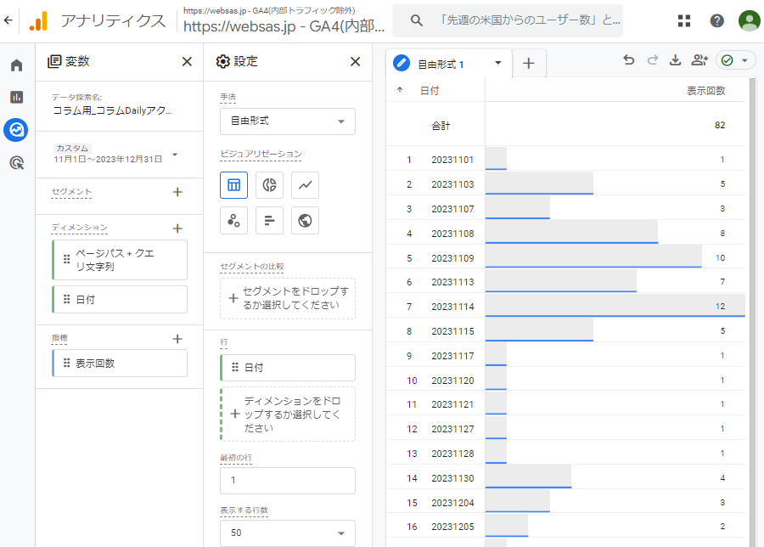This screenshot has width=764, height=547.
Task: Go back using the back arrow
Action: [x=8, y=20]
